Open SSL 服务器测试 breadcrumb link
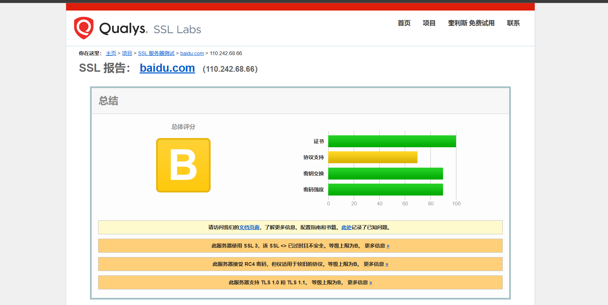This screenshot has width=608, height=305. pyautogui.click(x=156, y=53)
